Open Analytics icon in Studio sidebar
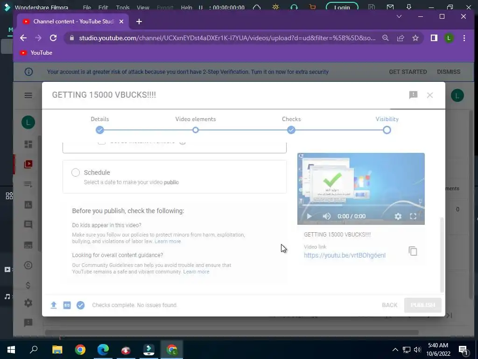This screenshot has width=478, height=359. (x=28, y=205)
